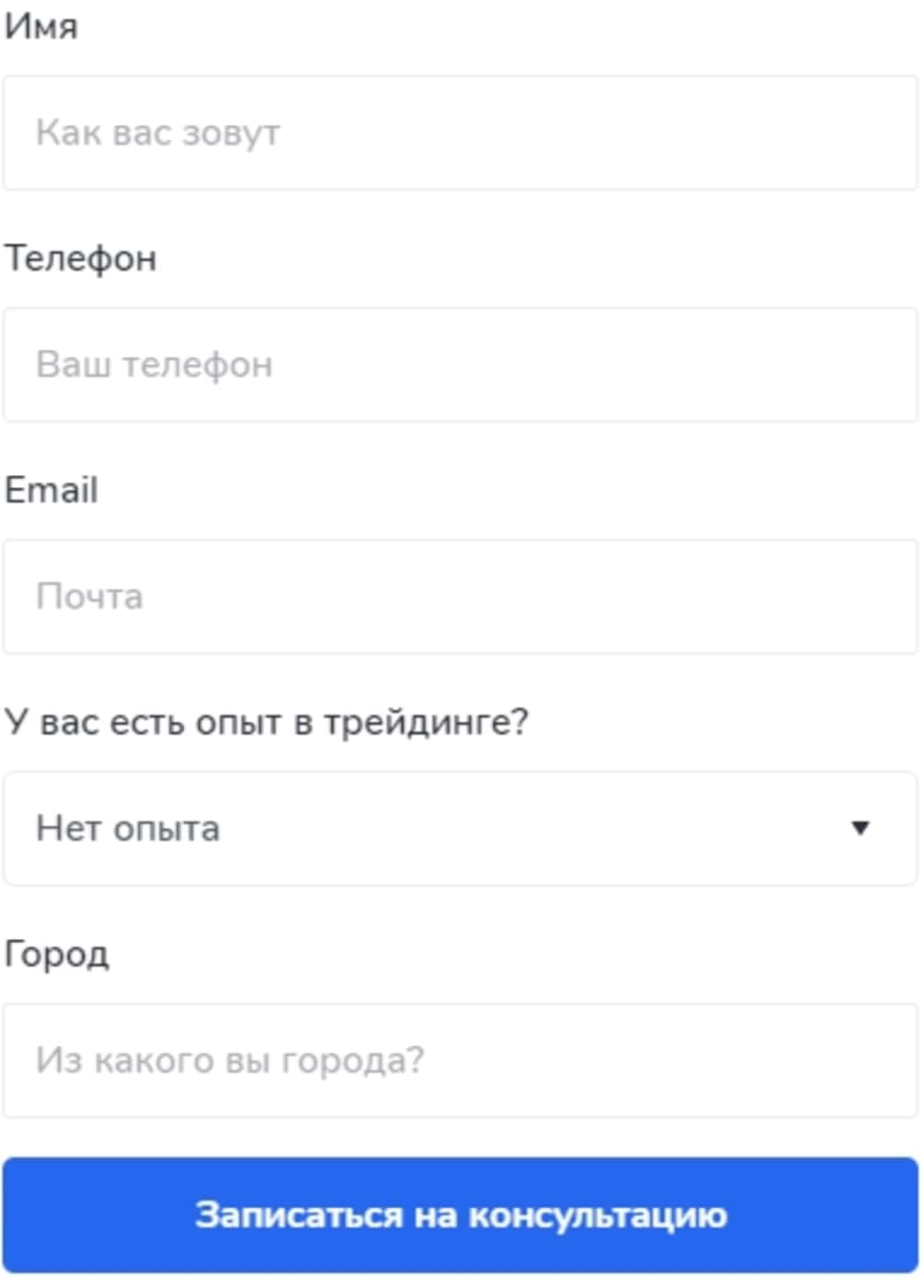Click the selected "Нет опыта" value text

click(x=128, y=829)
